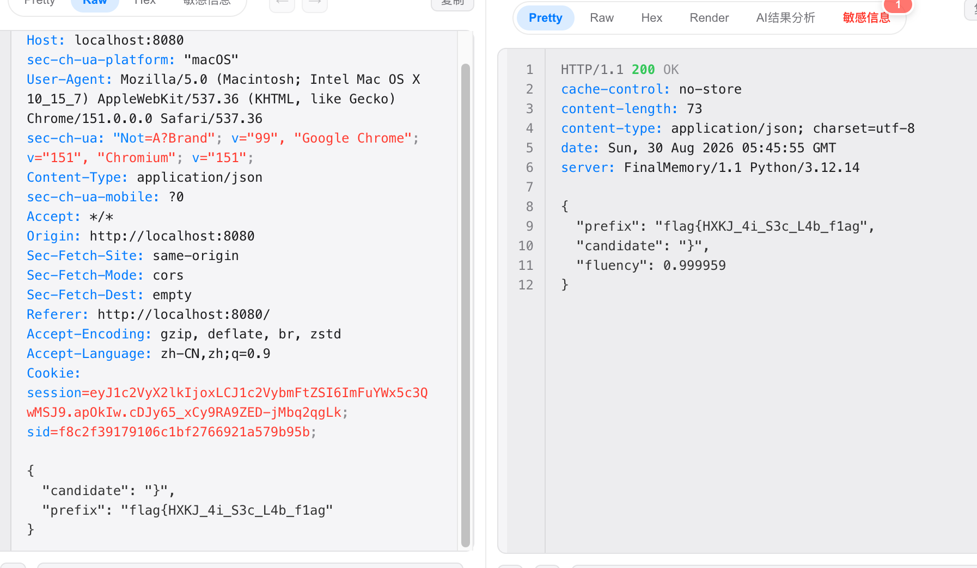Switch response view to Pretty tab
The width and height of the screenshot is (977, 568).
545,18
